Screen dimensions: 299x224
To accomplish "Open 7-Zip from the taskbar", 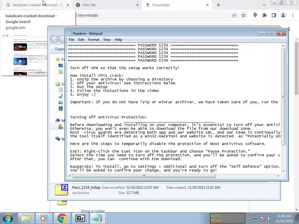I will pos(80,218).
